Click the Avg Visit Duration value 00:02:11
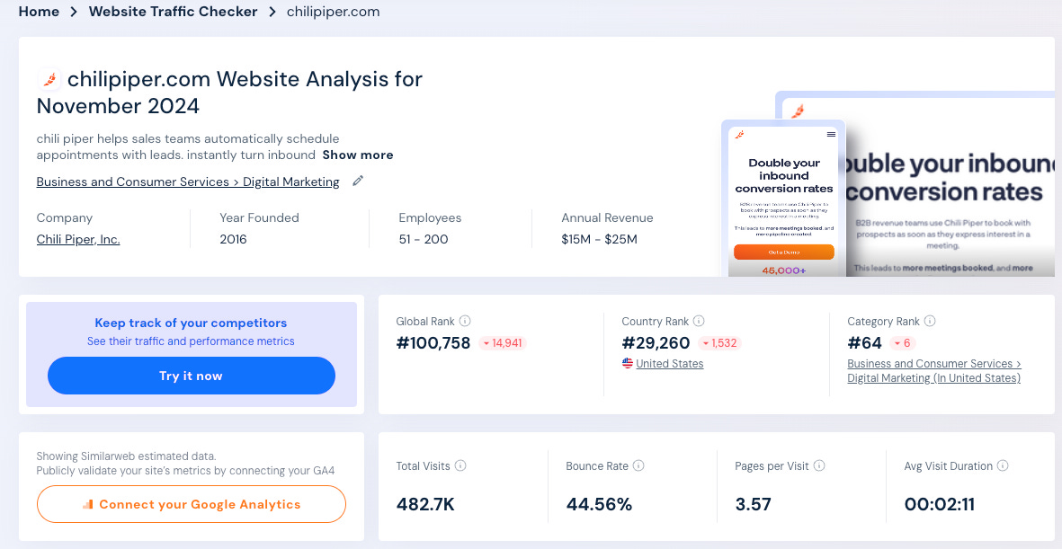The width and height of the screenshot is (1062, 549). tap(940, 504)
